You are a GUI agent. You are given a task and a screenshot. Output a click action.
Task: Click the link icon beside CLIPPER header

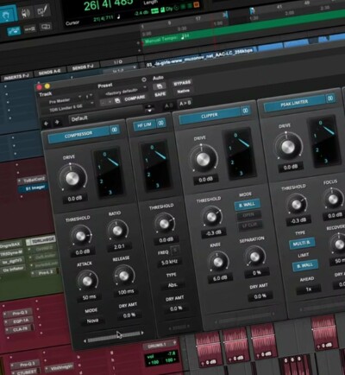click(x=245, y=111)
